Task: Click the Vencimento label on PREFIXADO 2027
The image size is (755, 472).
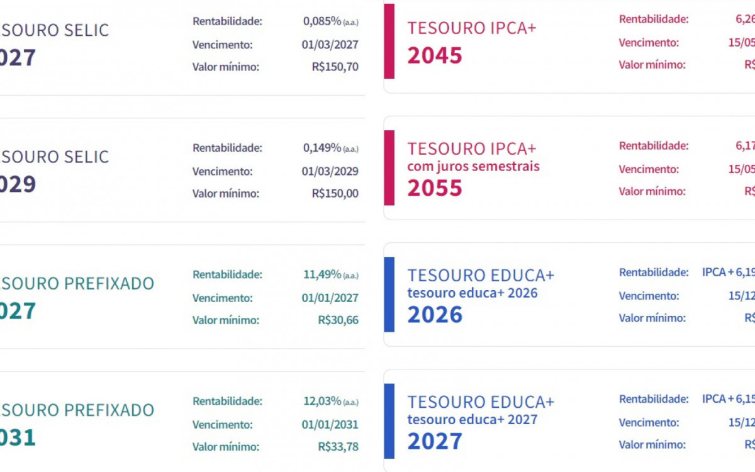Action: (x=221, y=297)
